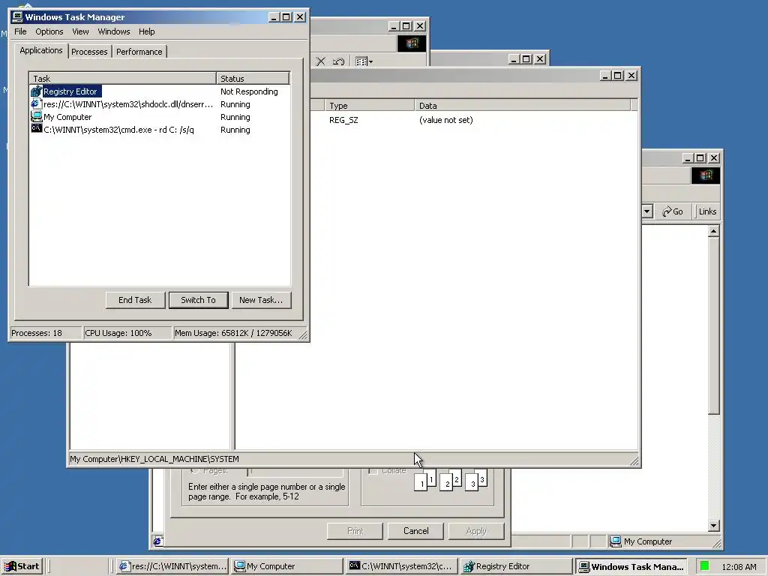This screenshot has height=576, width=768.
Task: Click the My Computer task icon in list
Action: pyautogui.click(x=36, y=116)
